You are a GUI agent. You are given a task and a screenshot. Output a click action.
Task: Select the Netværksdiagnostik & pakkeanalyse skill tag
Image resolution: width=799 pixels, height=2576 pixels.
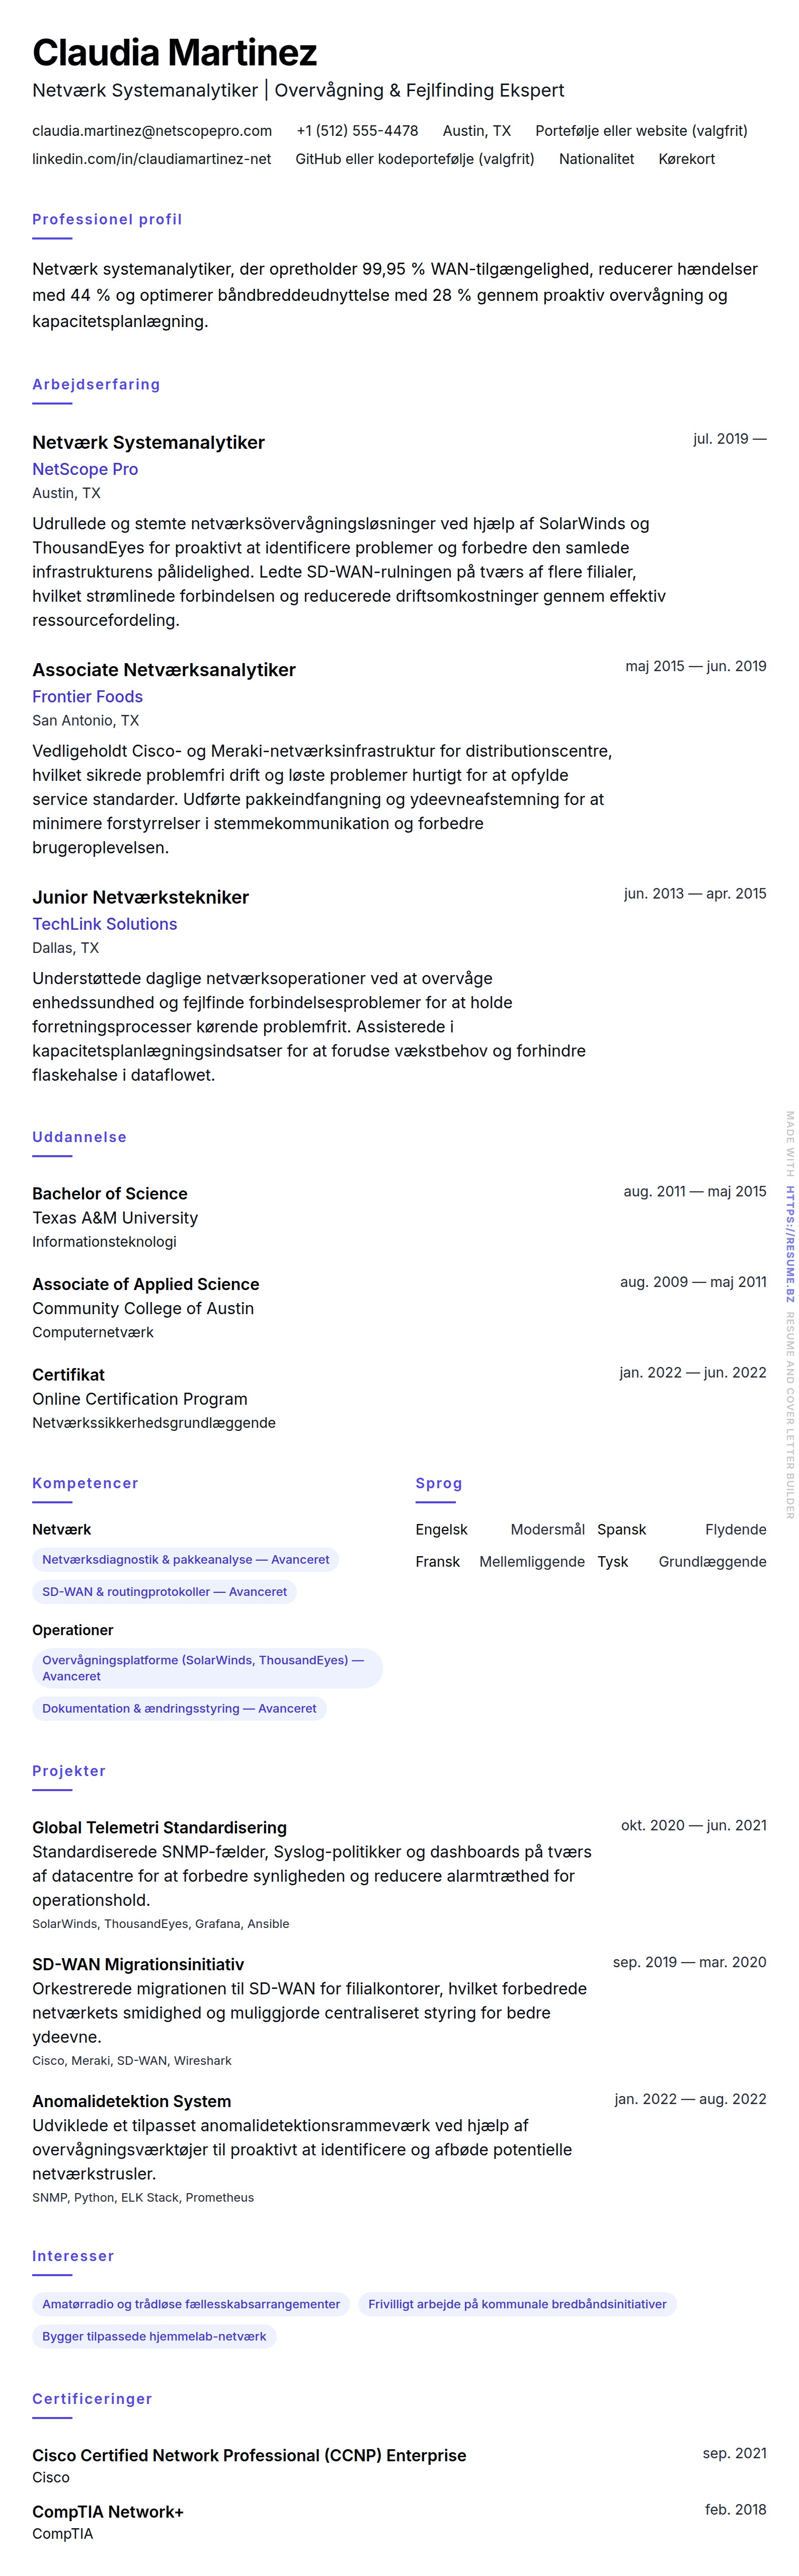click(x=185, y=1559)
